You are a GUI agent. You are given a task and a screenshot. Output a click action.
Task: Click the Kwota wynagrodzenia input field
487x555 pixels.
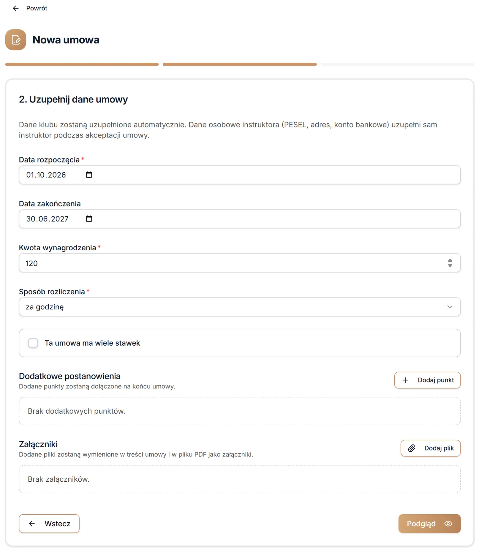coord(240,263)
